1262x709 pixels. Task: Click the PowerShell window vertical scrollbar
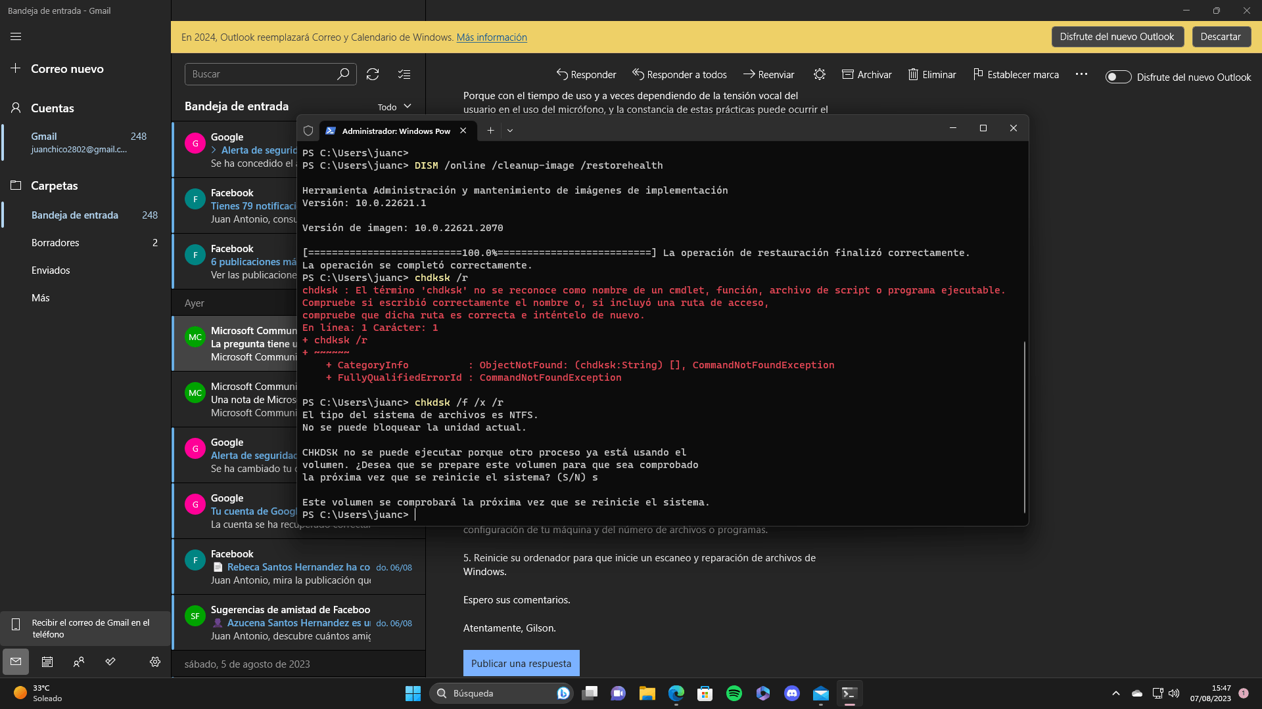click(x=1024, y=427)
